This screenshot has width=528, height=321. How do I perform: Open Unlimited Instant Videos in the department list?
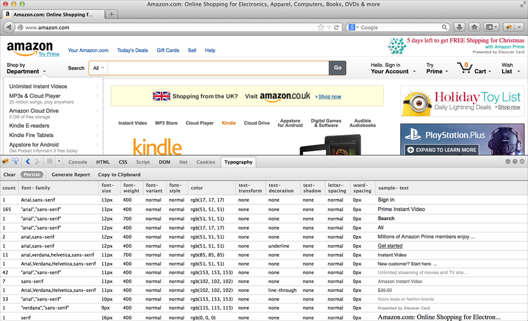pyautogui.click(x=38, y=87)
